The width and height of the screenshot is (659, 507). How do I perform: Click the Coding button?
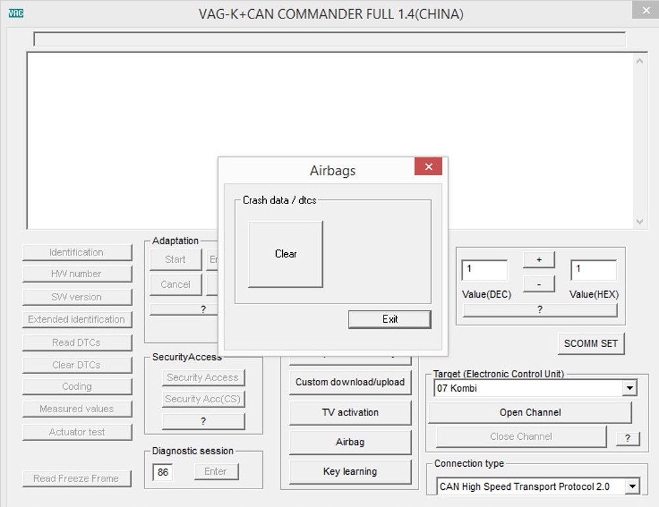pos(77,387)
